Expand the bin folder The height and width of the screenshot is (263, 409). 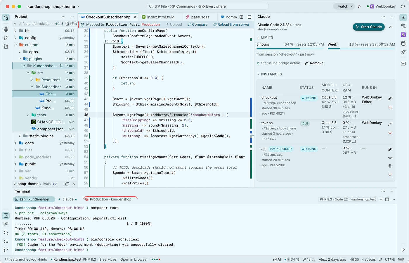(x=15, y=31)
